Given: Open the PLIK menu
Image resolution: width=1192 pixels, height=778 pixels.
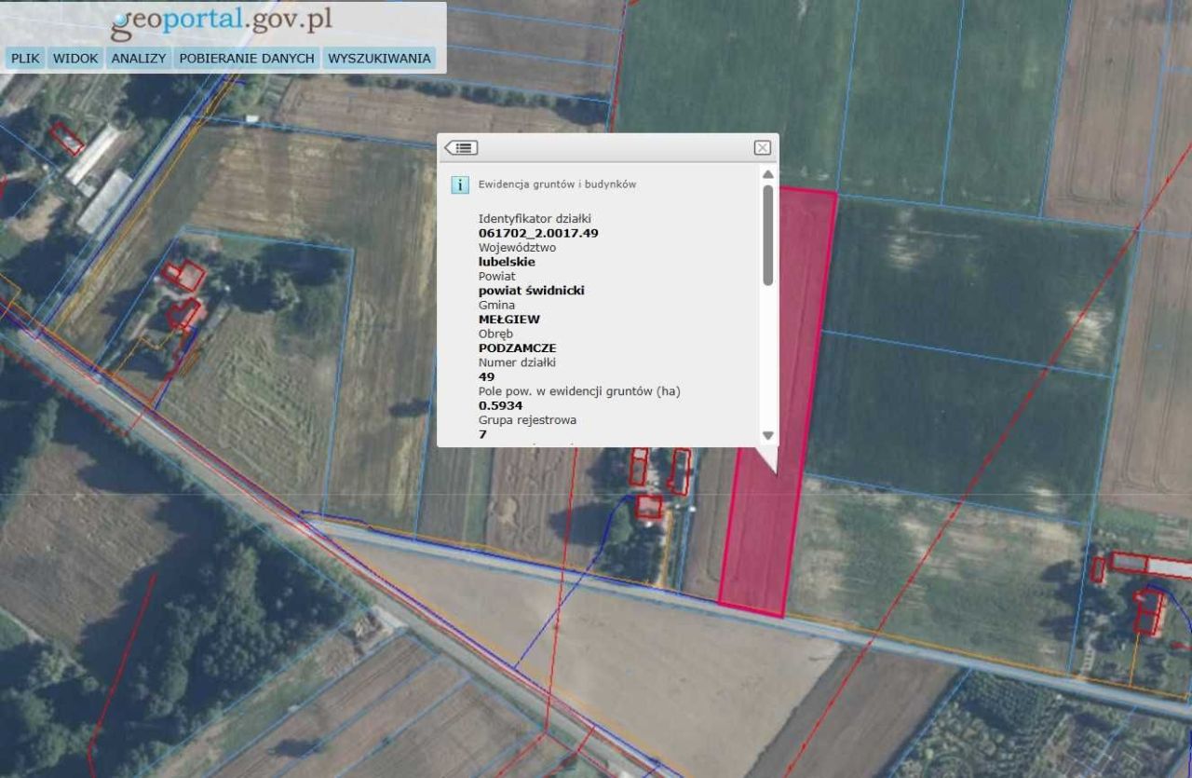Looking at the screenshot, I should coord(25,58).
